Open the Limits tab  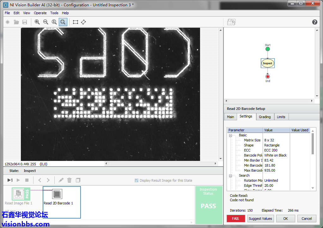(281, 117)
